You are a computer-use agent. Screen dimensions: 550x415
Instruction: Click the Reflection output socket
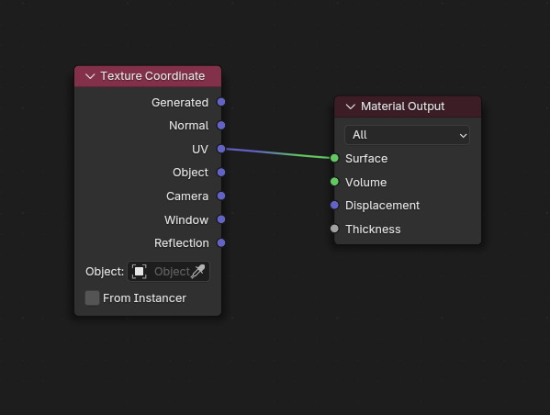(x=221, y=242)
